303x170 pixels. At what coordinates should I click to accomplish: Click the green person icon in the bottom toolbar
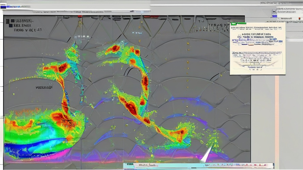click(x=219, y=165)
